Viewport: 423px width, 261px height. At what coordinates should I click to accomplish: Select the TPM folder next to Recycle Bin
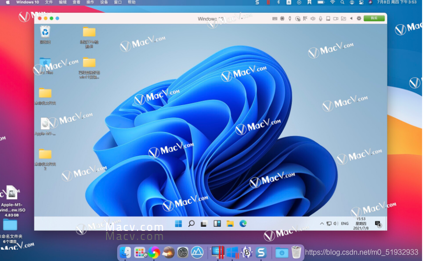[x=89, y=37]
